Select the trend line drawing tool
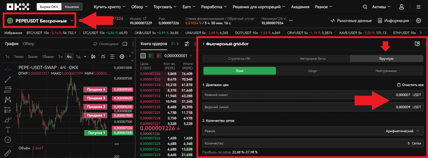The width and height of the screenshot is (428, 158). [x=8, y=80]
